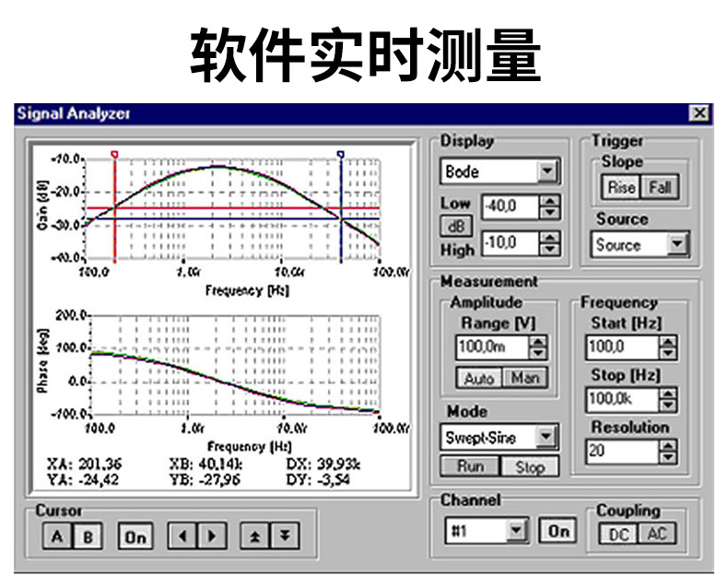Click the Start frequency field 100,0
The image size is (728, 587).
[x=622, y=347]
